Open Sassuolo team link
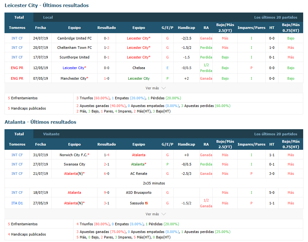Viewport: 308px width, 242px height. tap(137, 203)
